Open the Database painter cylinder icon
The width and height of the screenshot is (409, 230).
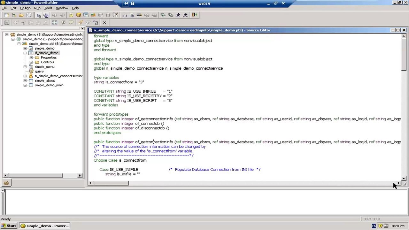click(108, 15)
